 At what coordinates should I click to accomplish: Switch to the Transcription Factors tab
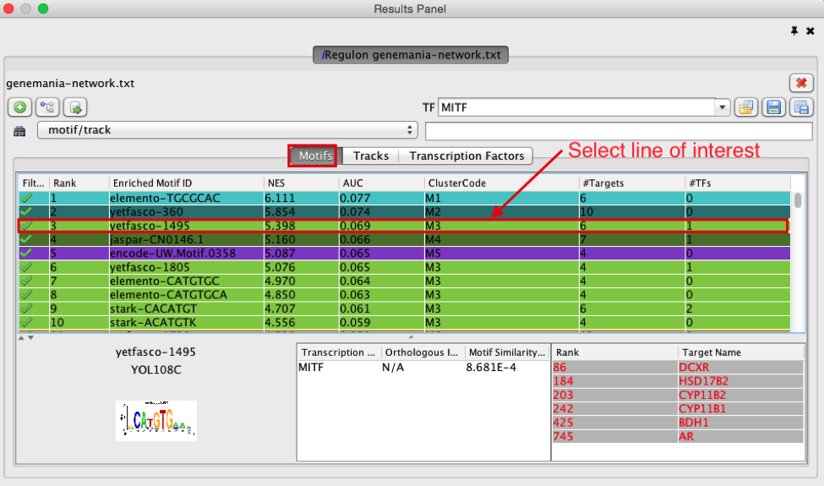point(467,156)
